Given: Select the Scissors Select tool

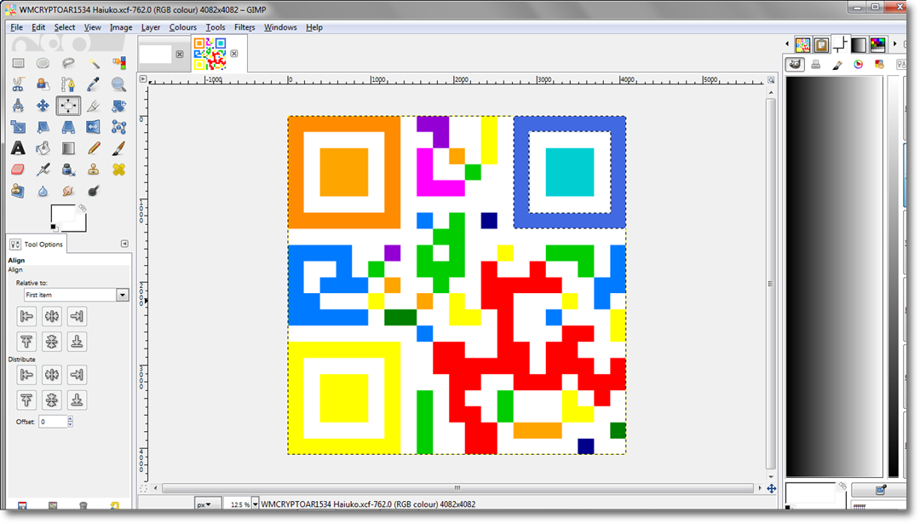Looking at the screenshot, I should point(18,84).
